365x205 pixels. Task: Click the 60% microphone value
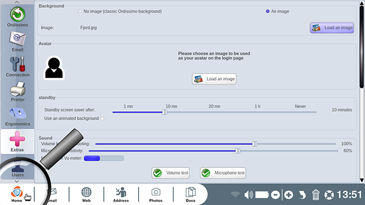tap(348, 151)
